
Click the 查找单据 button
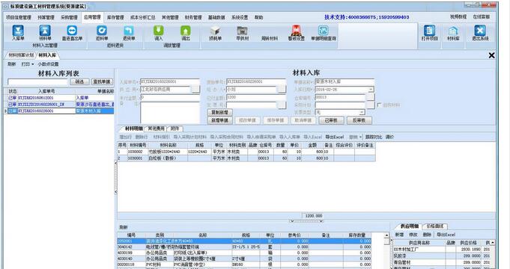102,81
